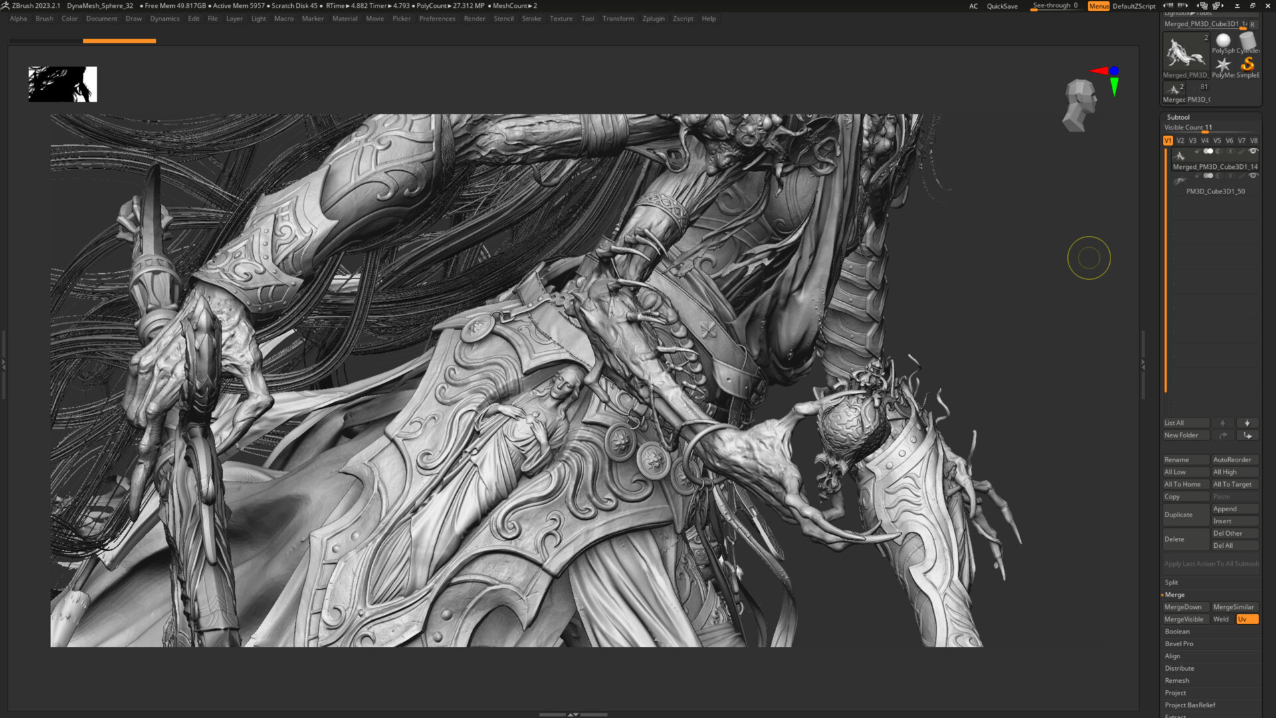
Task: Toggle visibility eye on Merged_PM3D_Cube3D1_14 subtool
Action: tap(1253, 151)
